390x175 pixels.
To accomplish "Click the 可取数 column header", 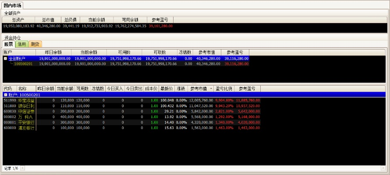I will 160,52.
